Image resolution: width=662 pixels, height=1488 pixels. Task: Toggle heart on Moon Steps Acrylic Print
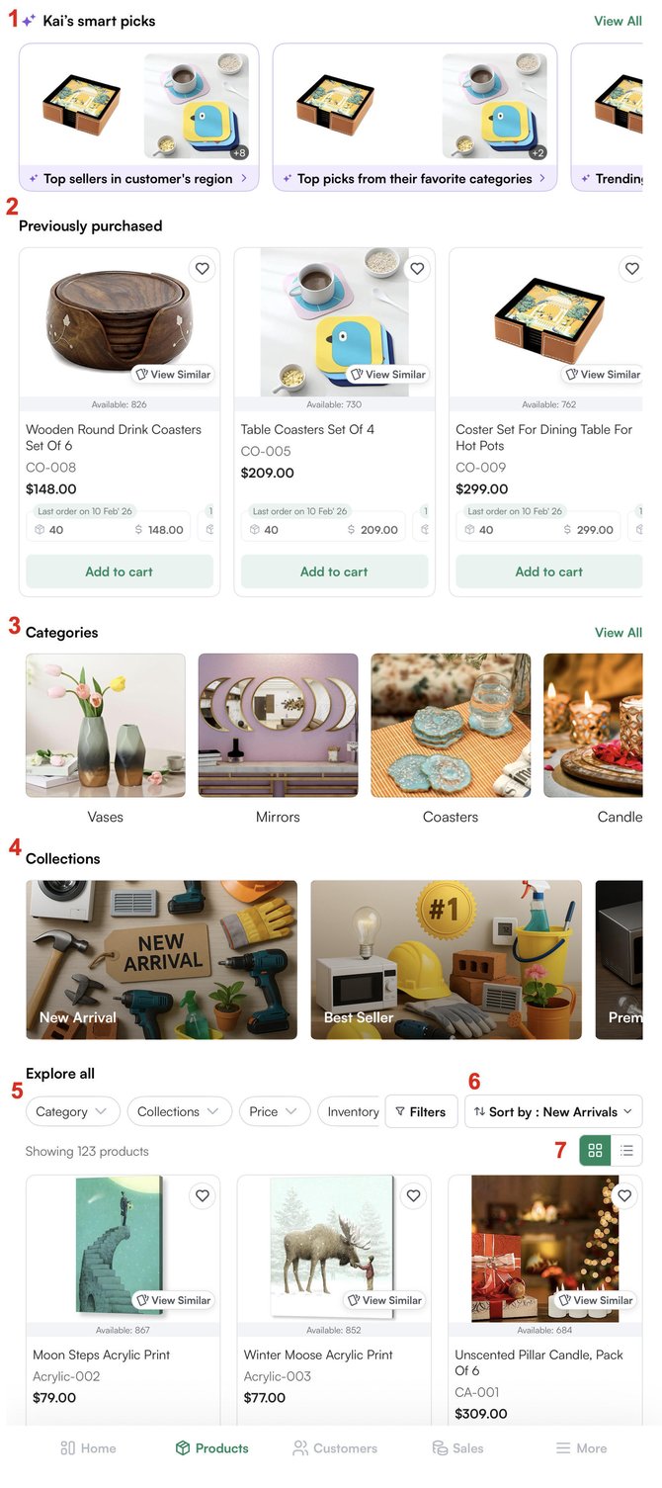click(x=202, y=1196)
